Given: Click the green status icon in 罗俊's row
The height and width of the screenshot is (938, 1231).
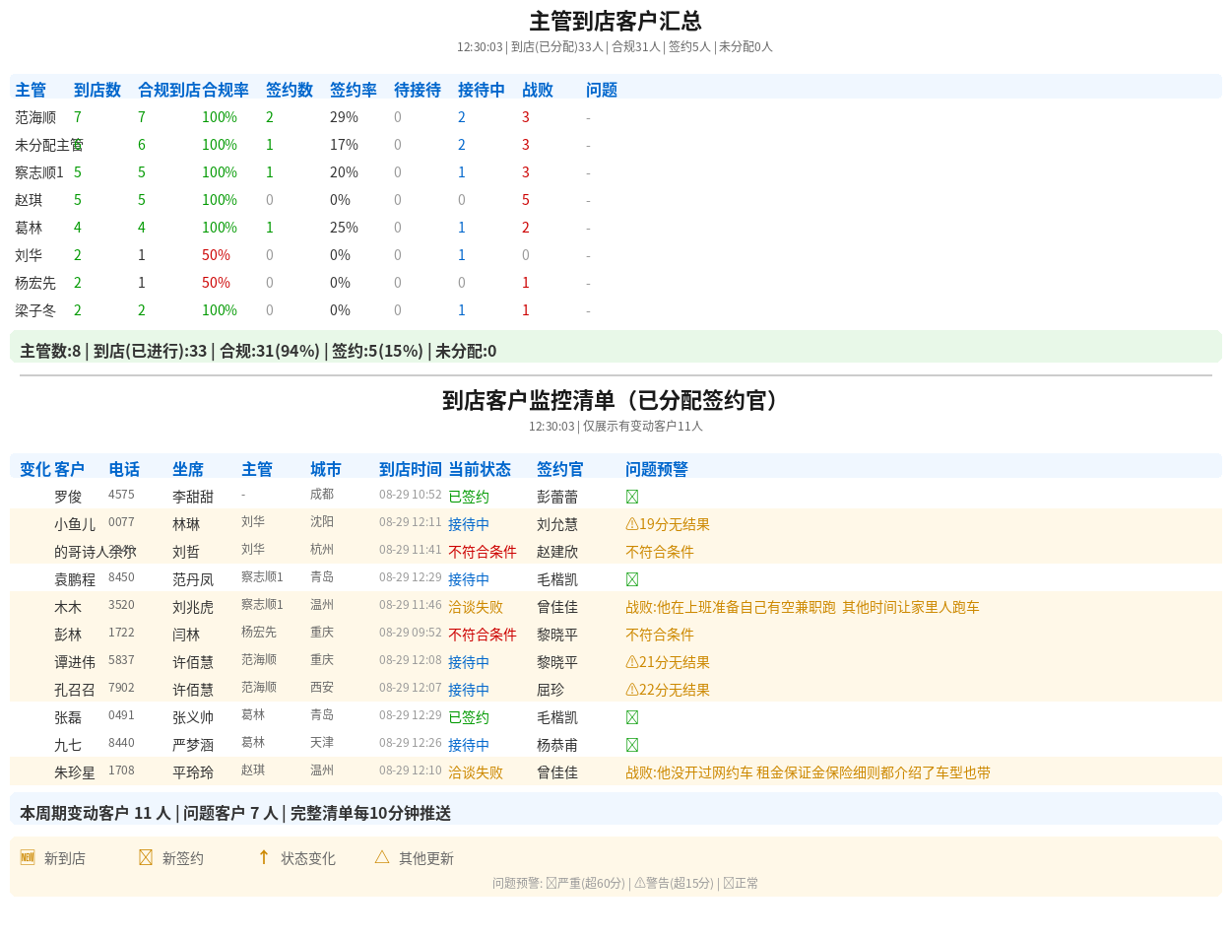Looking at the screenshot, I should pyautogui.click(x=632, y=497).
